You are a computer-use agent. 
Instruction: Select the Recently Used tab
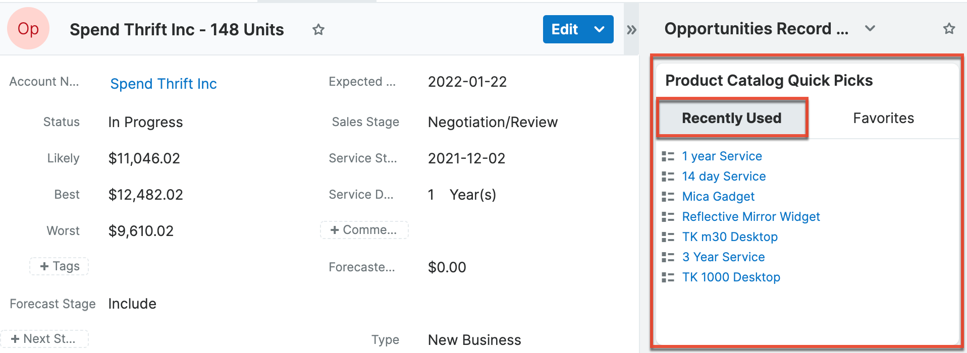point(731,118)
